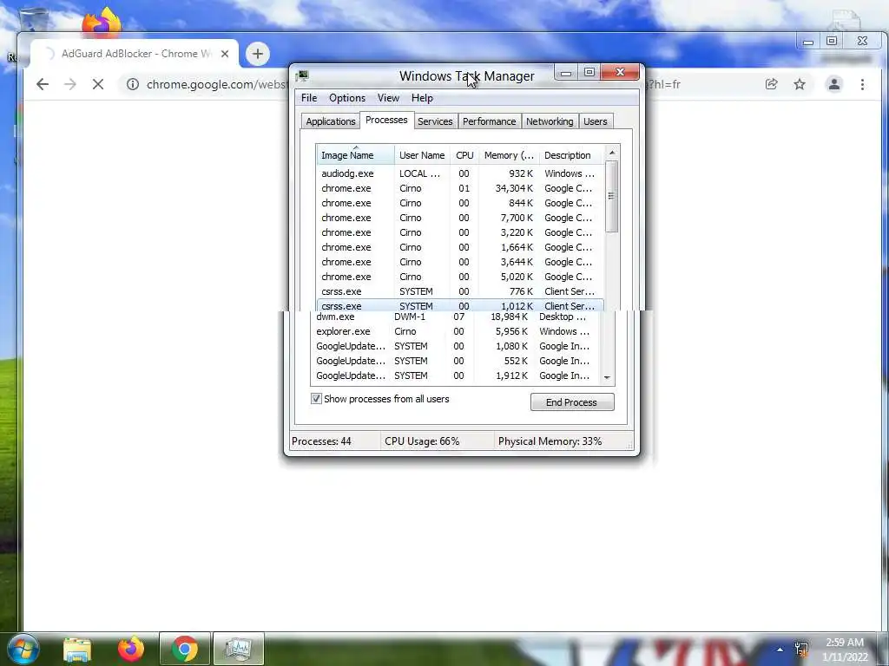The height and width of the screenshot is (666, 889).
Task: Click CPU Usage 66% in status bar
Action: pos(422,441)
